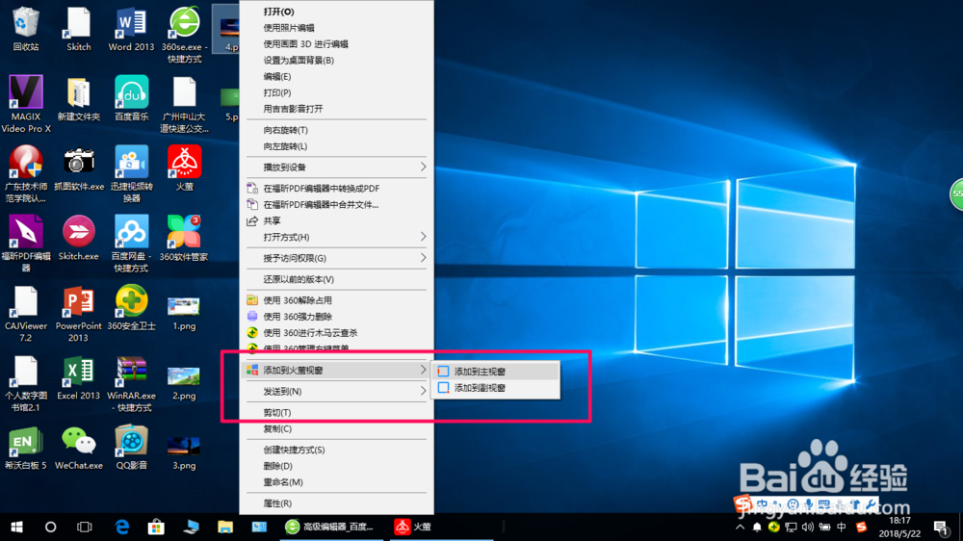Choose 使用画图 3D 进行编辑
Viewport: 963px width, 541px height.
tap(336, 44)
